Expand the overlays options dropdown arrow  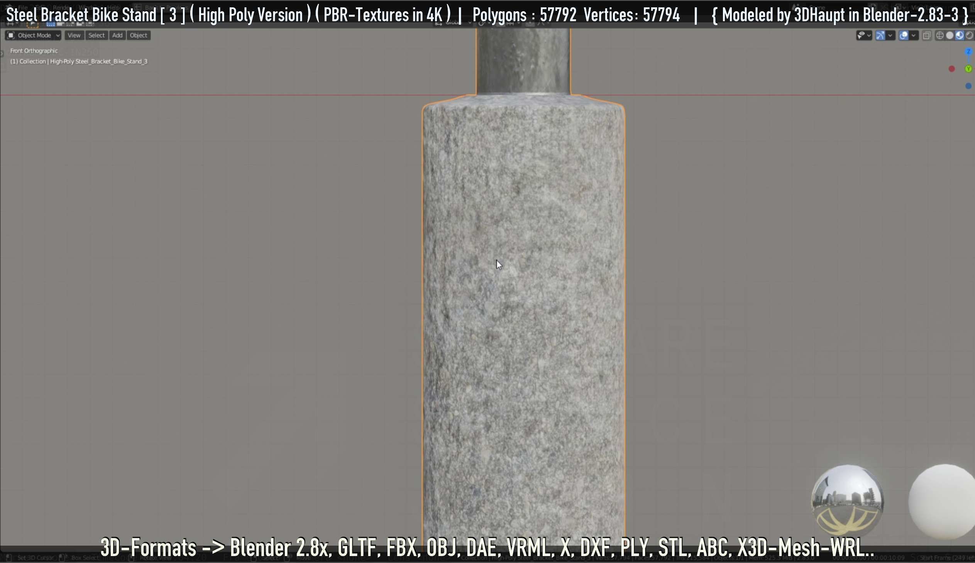click(914, 36)
